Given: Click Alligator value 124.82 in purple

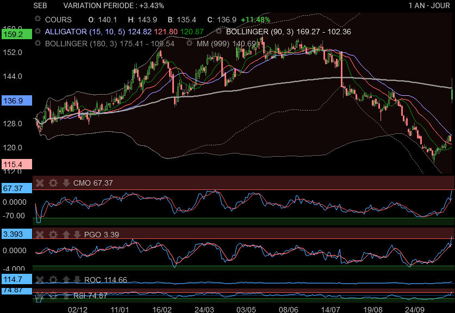Looking at the screenshot, I should coord(140,32).
